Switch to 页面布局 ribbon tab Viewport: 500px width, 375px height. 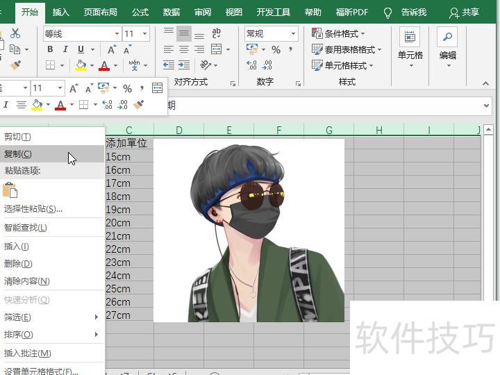coord(101,12)
